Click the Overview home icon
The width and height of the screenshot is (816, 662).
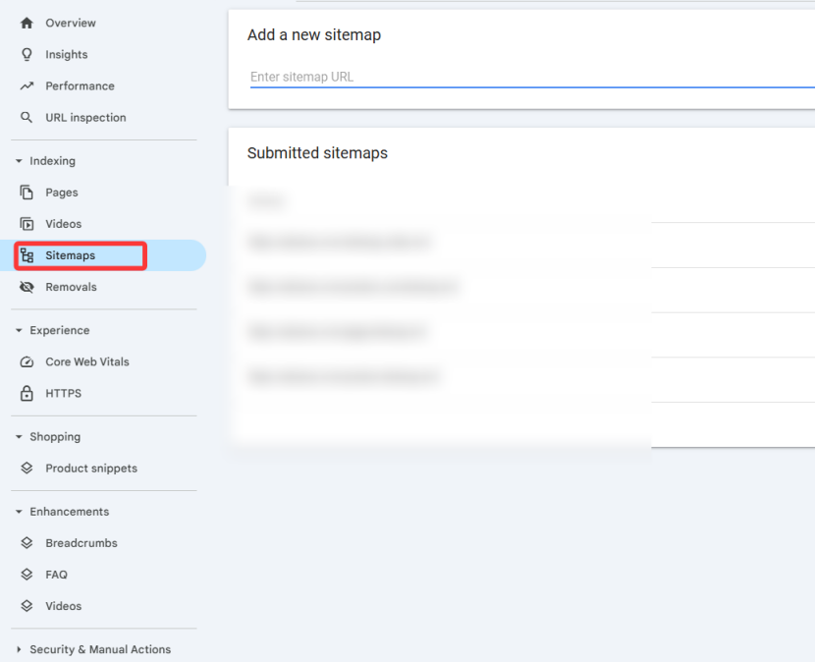(x=27, y=23)
